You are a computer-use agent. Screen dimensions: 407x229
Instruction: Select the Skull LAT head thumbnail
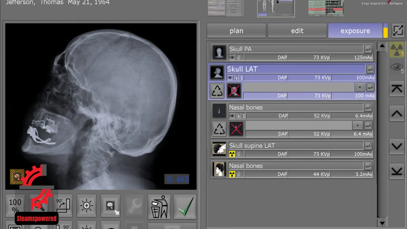point(217,73)
